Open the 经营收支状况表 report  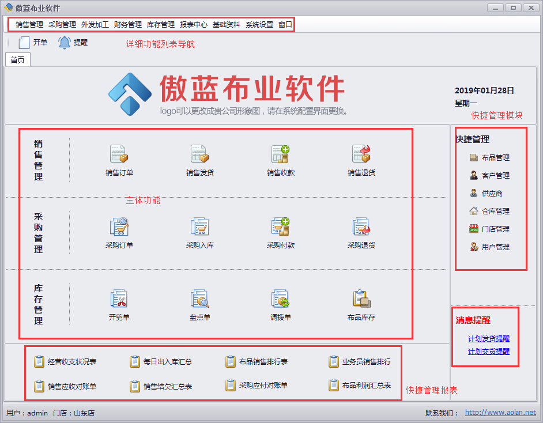66,362
